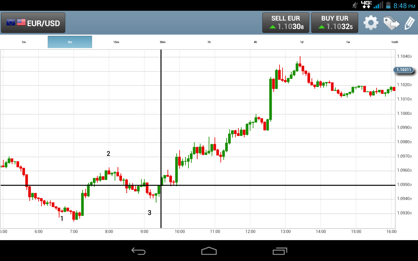
Task: Choose the 30m timeframe
Action: [x=163, y=42]
